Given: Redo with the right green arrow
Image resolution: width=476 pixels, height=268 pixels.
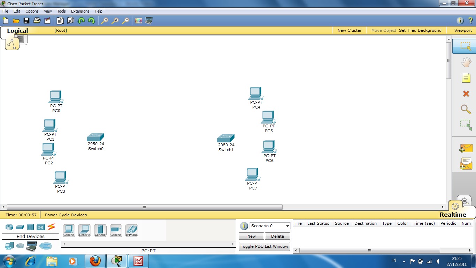Looking at the screenshot, I should pyautogui.click(x=91, y=21).
